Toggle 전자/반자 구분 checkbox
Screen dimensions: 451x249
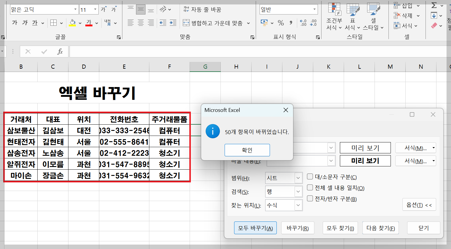pyautogui.click(x=310, y=198)
